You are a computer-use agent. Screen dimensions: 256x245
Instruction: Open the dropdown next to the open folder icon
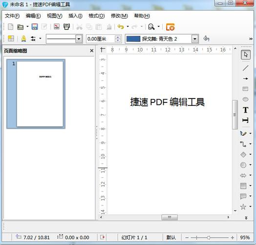tap(27, 26)
